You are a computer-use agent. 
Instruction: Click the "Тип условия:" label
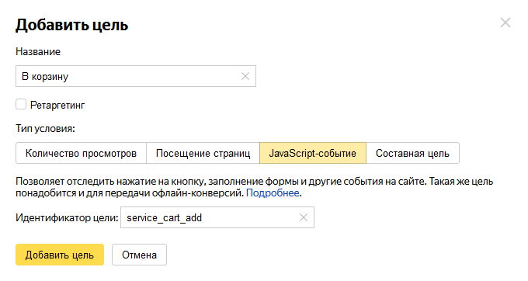[x=46, y=129]
